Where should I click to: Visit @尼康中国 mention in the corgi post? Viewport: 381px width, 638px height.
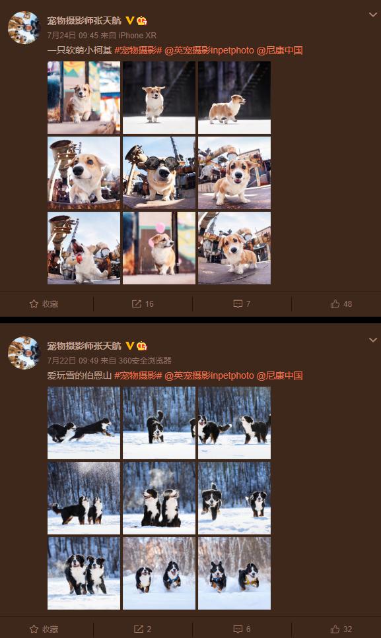point(280,50)
